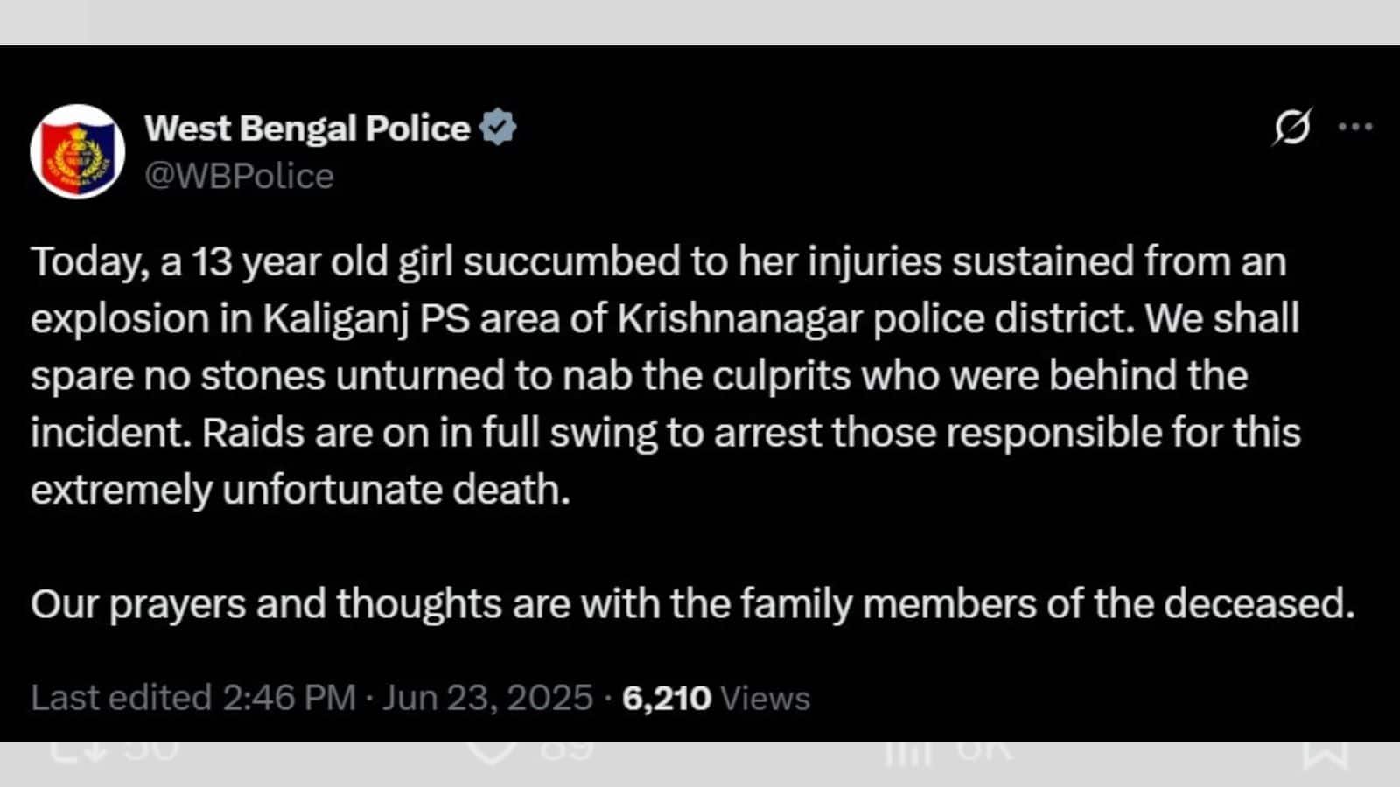Click the West Bengal Police profile avatar

[x=77, y=151]
